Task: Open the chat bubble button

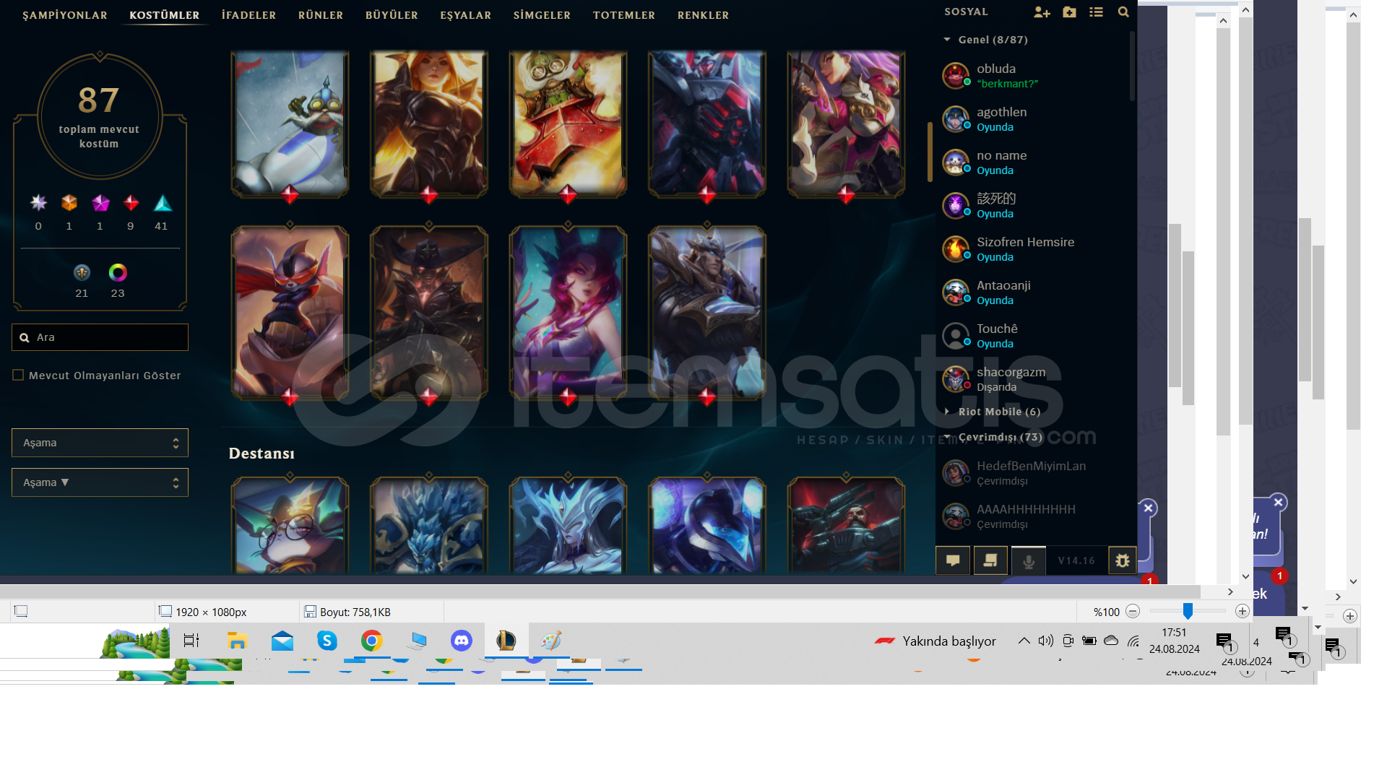Action: (x=953, y=560)
